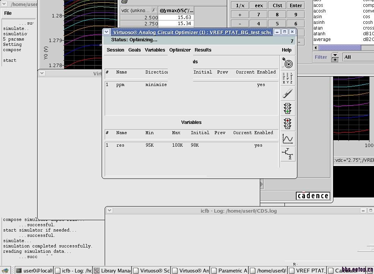Click calculator 1/x button
Viewport: 374px width, 274px height.
pos(240,5)
